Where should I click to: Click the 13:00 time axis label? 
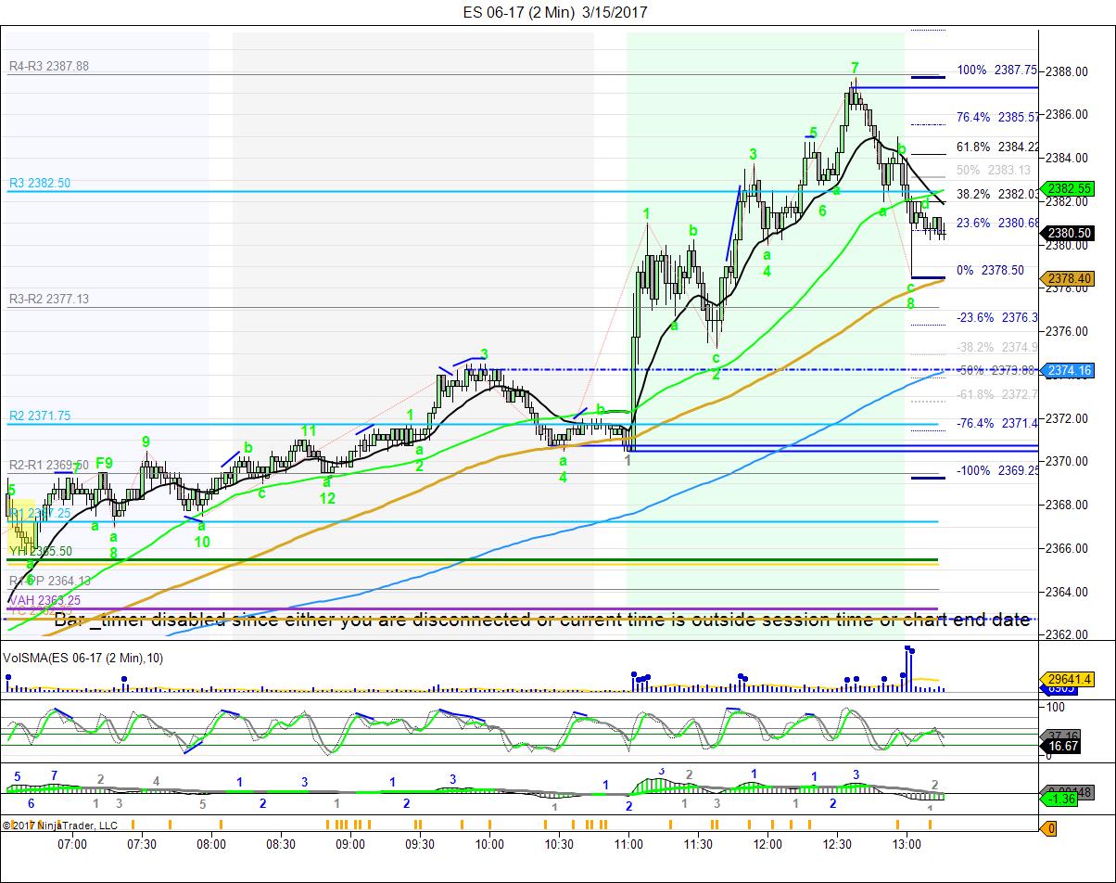[x=907, y=844]
